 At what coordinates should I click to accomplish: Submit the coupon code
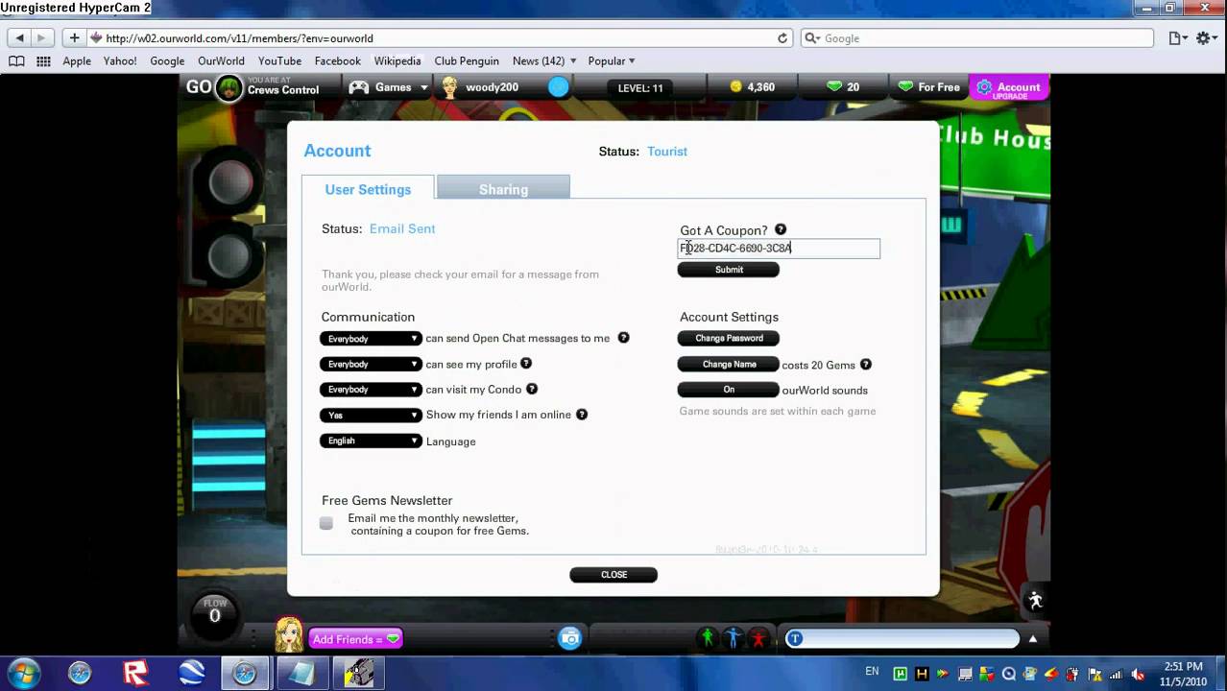(729, 270)
